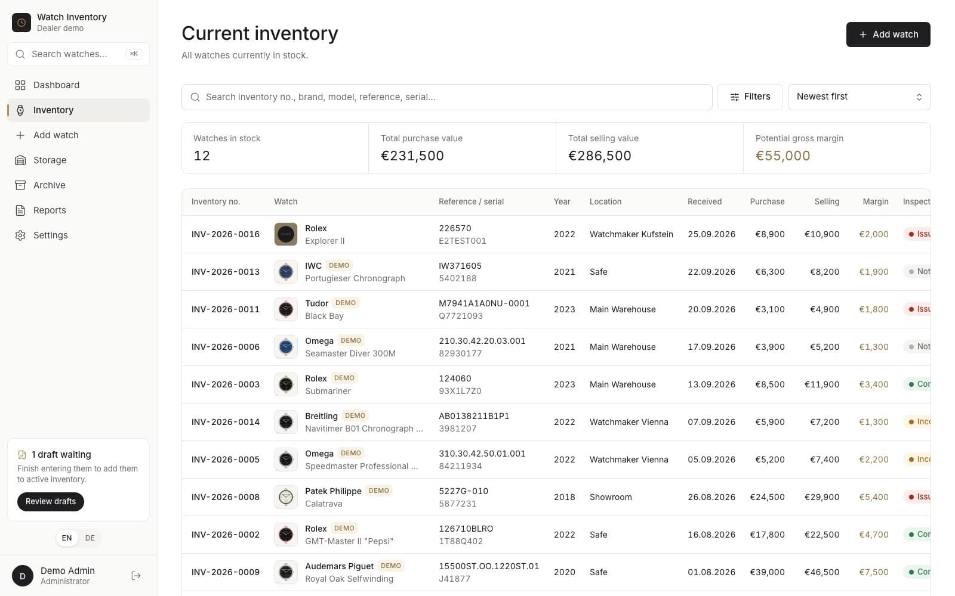This screenshot has height=596, width=955.
Task: Click Watchmaker Kufstein location cell
Action: click(x=631, y=234)
